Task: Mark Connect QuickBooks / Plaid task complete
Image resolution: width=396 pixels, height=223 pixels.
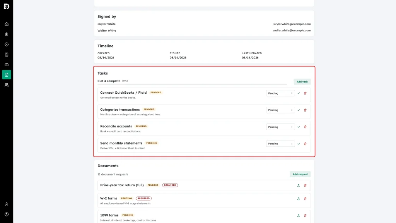Action: (299, 93)
